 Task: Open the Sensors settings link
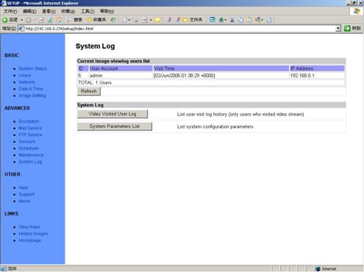27,141
